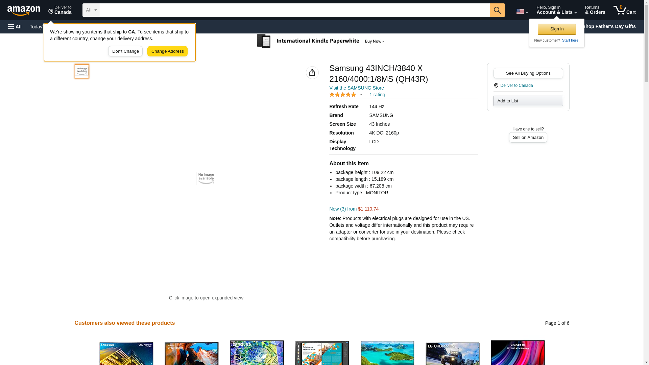
Task: Visit the SAMSUNG Store link
Action: (356, 88)
